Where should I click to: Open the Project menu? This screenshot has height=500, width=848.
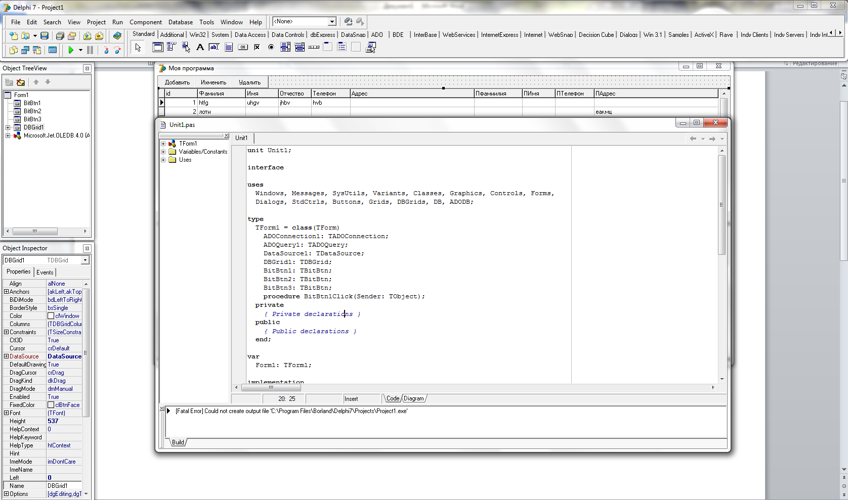point(96,22)
